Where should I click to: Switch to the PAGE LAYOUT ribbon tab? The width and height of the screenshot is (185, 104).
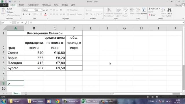point(33,5)
